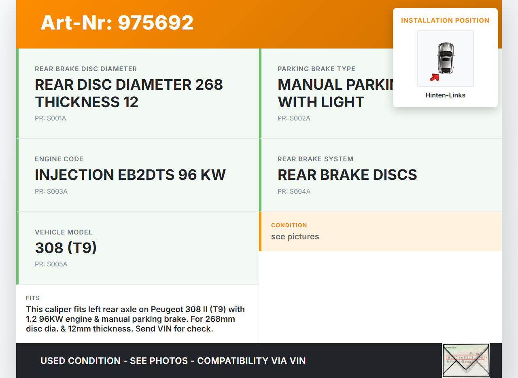
Task: Click the PR: S005A code
Action: click(x=51, y=264)
